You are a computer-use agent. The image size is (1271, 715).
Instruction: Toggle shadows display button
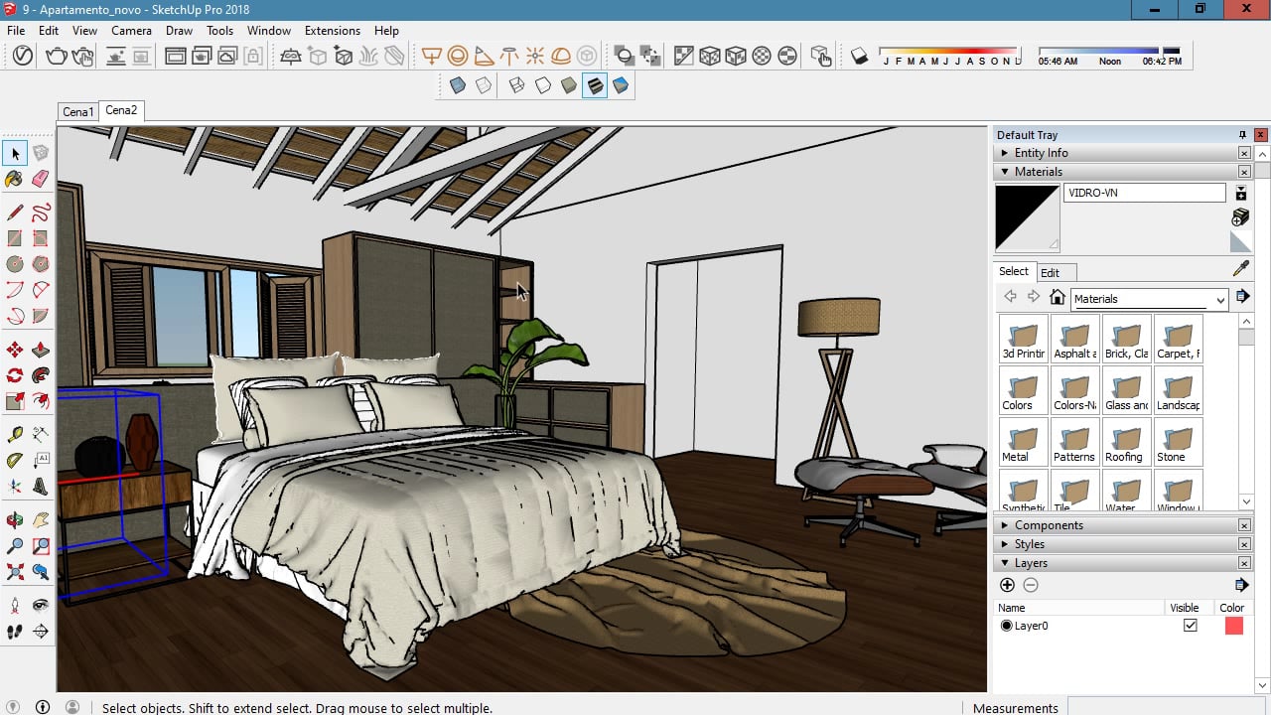click(x=860, y=57)
